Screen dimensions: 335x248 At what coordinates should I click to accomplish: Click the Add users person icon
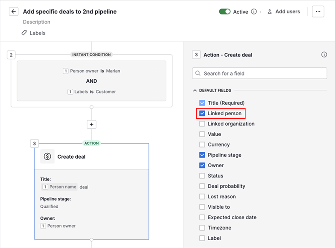[270, 12]
